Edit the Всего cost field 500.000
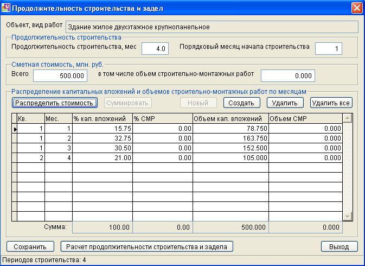The image size is (365, 266). point(60,75)
